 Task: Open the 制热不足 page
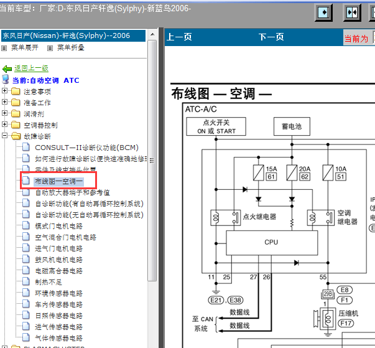(49, 282)
